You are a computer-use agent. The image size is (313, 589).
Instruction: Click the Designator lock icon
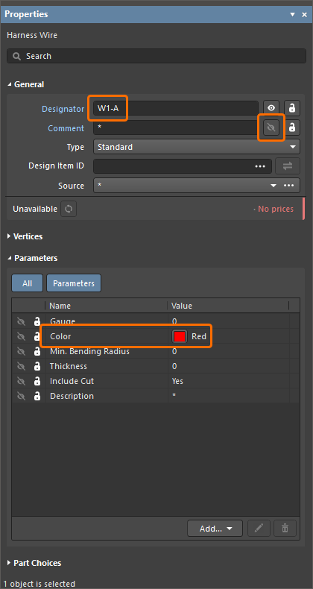(x=292, y=109)
